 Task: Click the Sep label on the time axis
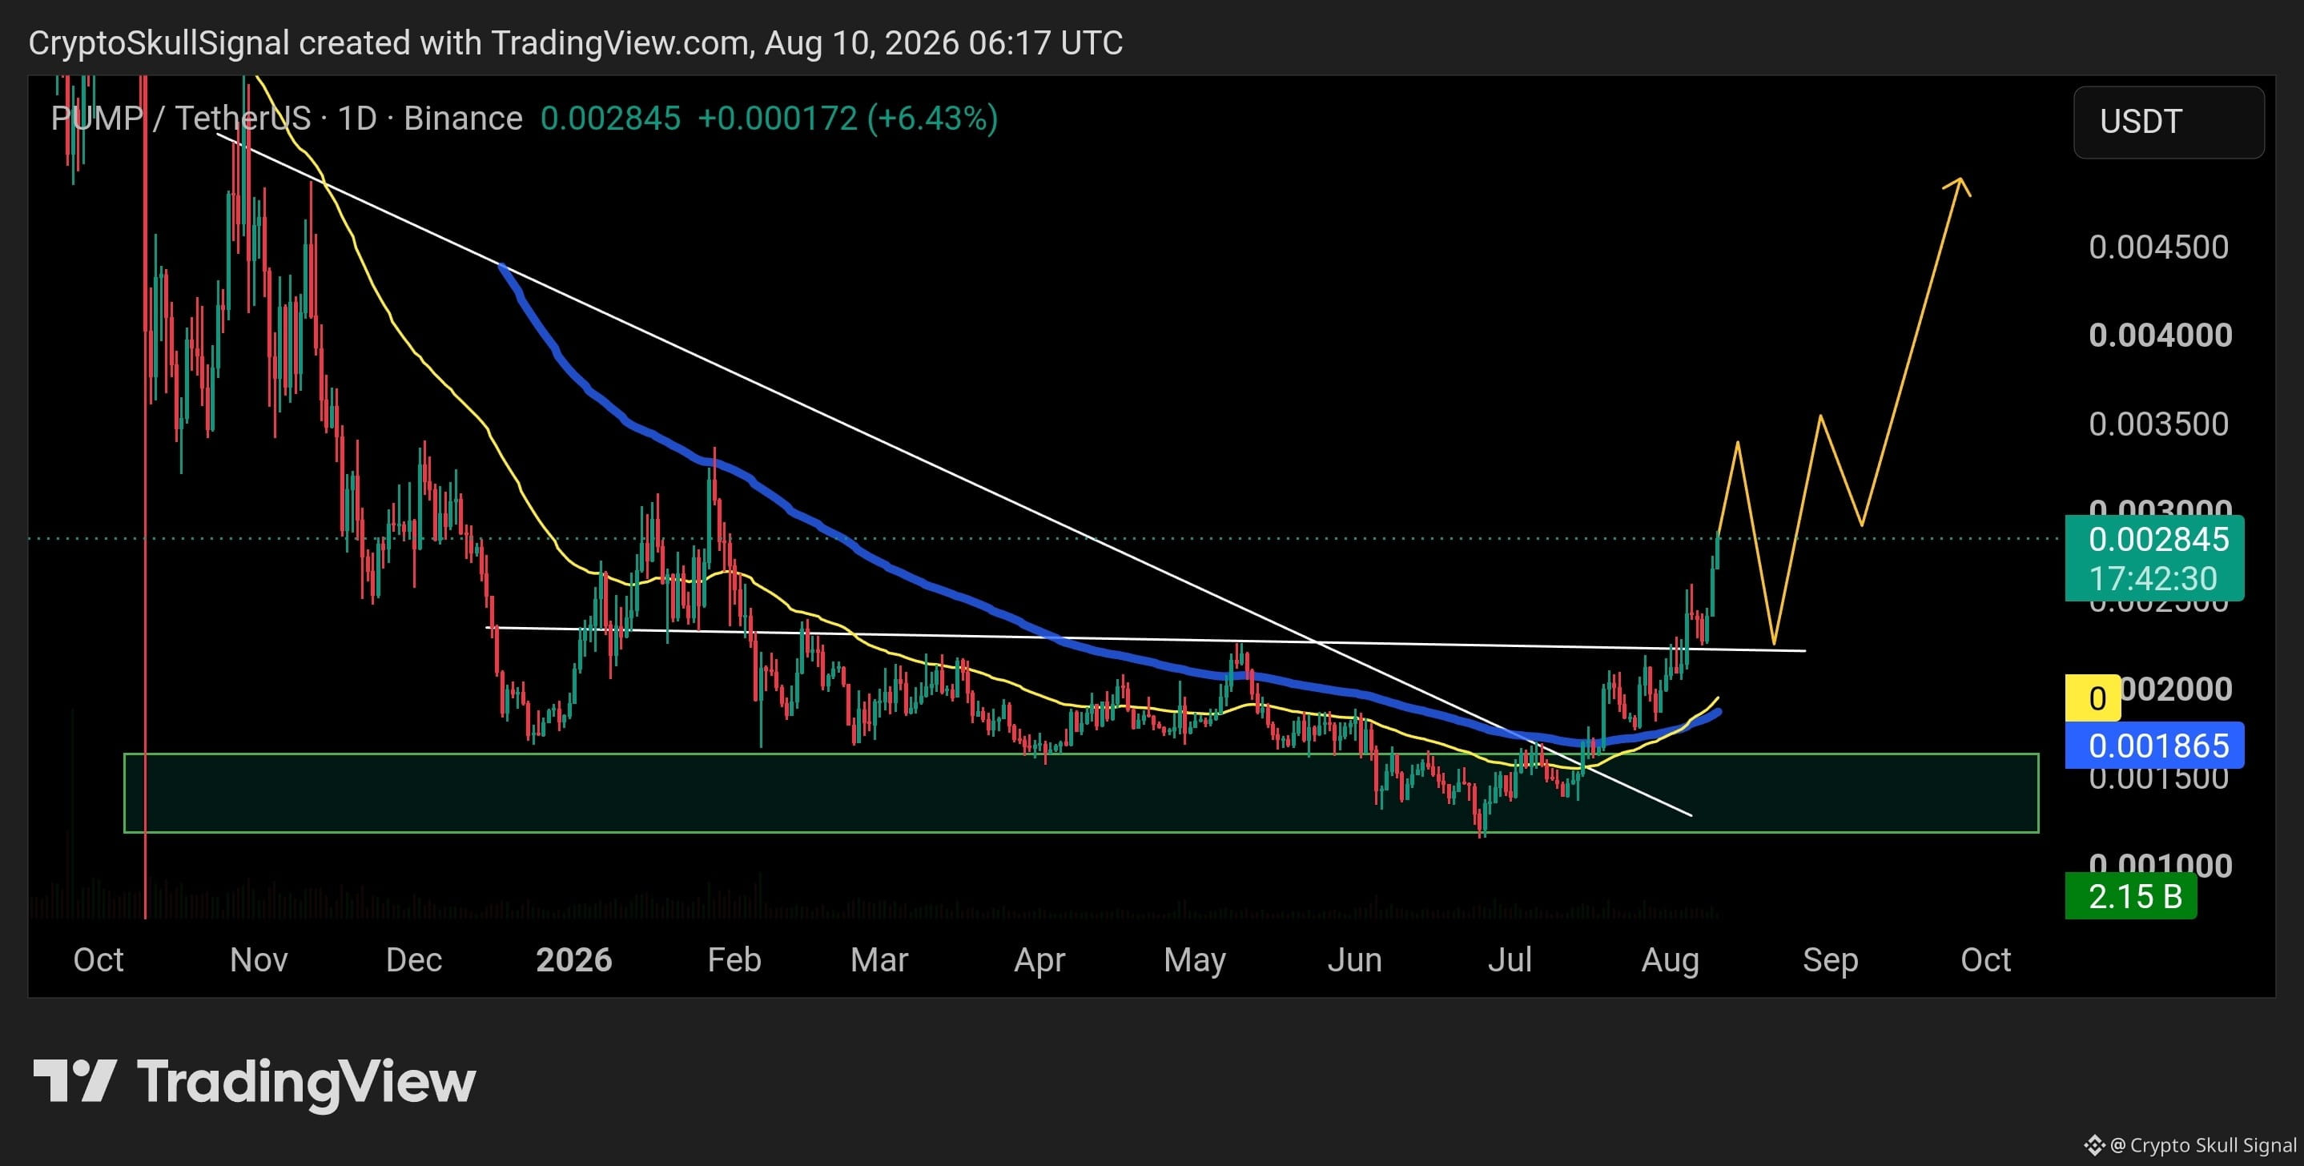pos(1830,959)
